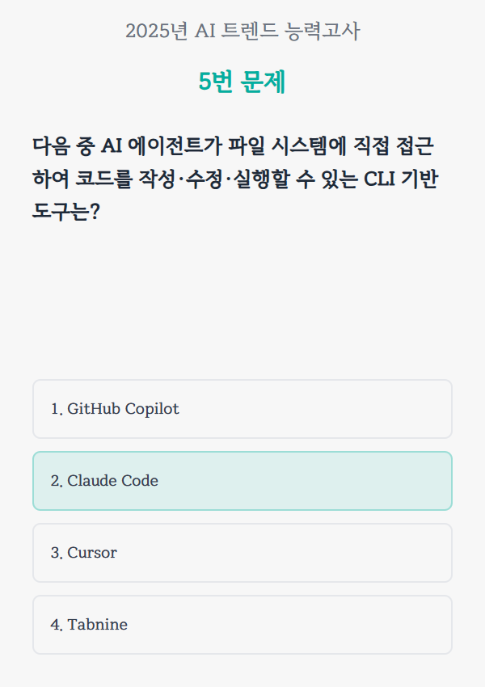Click the GitHub Copilot text label
485x687 pixels.
[x=123, y=409]
